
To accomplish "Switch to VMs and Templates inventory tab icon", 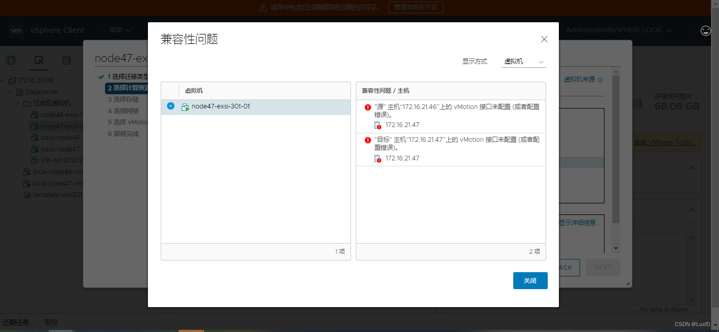I will [x=39, y=60].
